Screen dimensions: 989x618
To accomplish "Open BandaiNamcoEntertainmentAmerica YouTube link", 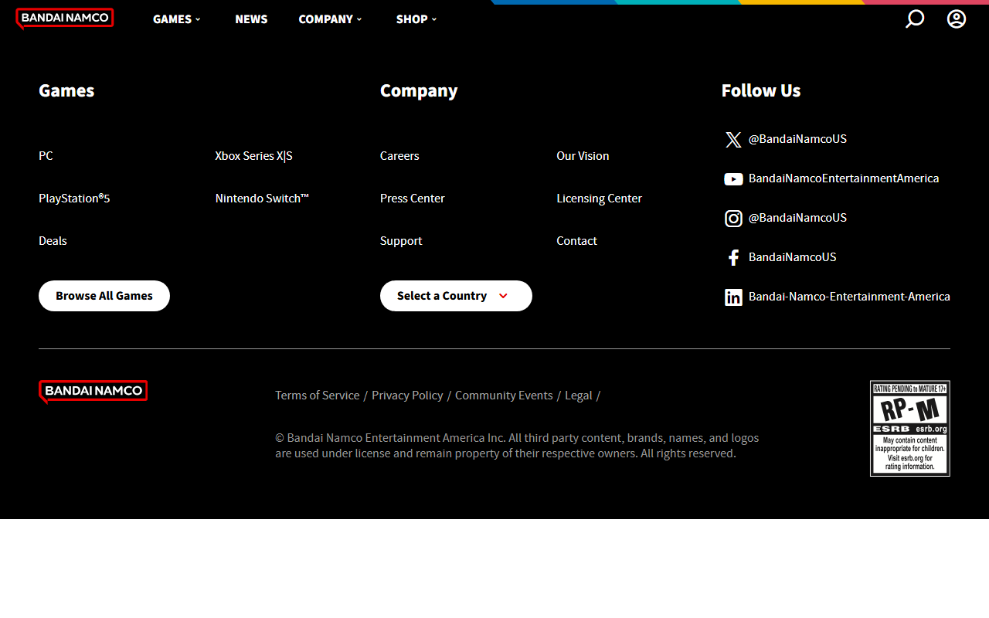I will point(844,178).
